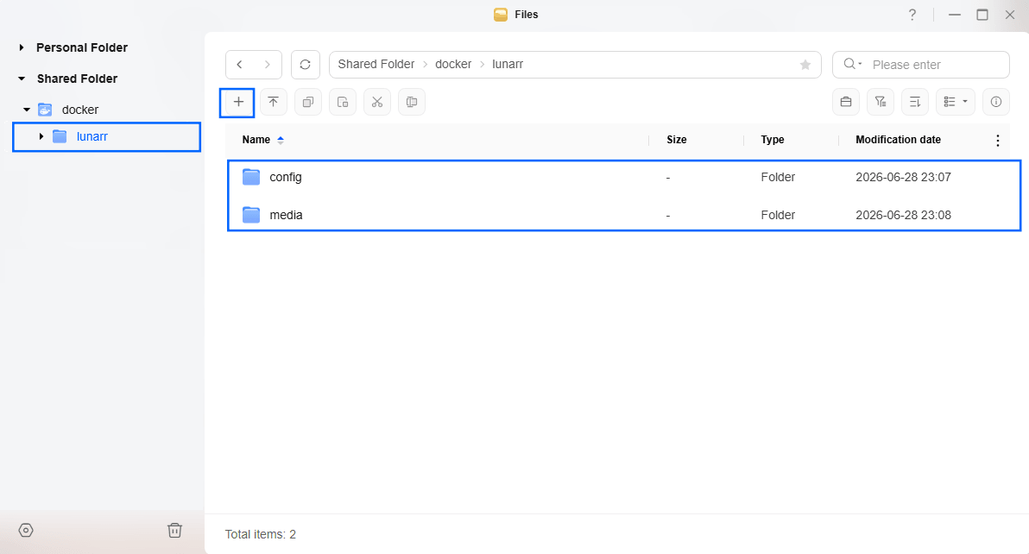Click the media folder icon

(x=251, y=215)
